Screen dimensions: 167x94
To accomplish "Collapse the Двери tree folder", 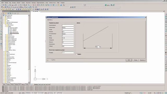I will tap(5, 26).
